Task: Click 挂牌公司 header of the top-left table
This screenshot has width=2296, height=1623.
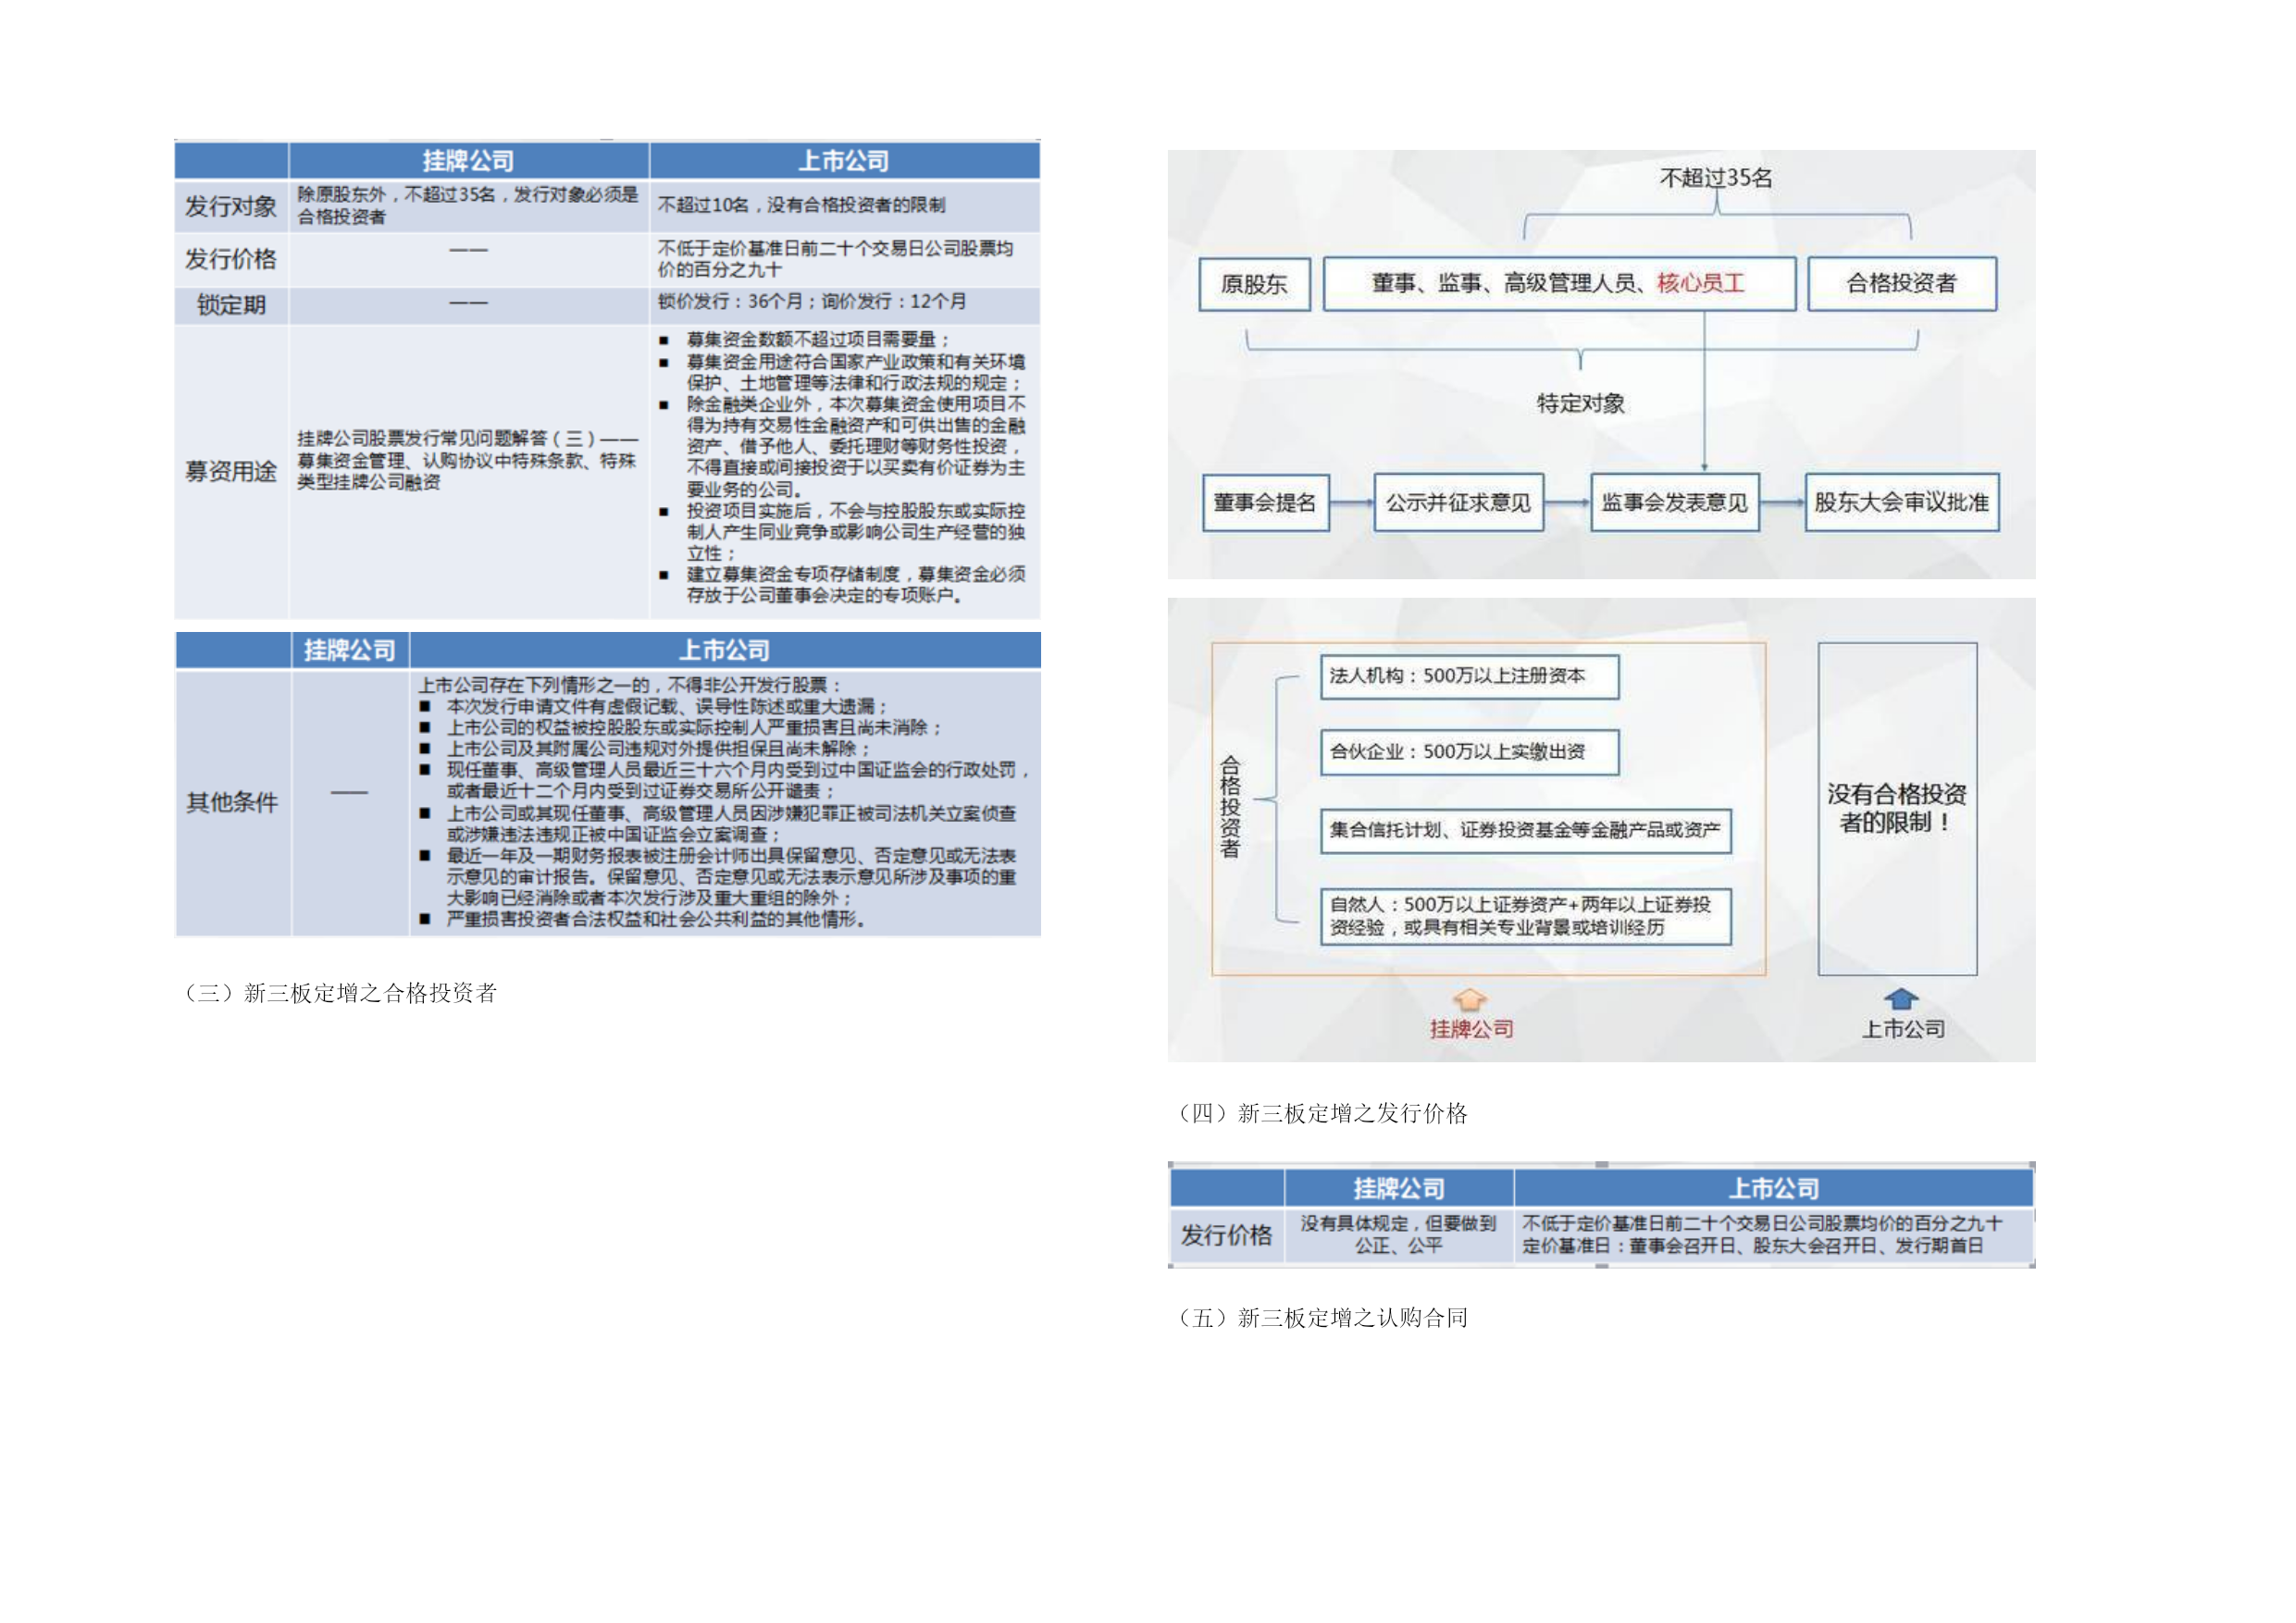Action: [468, 160]
